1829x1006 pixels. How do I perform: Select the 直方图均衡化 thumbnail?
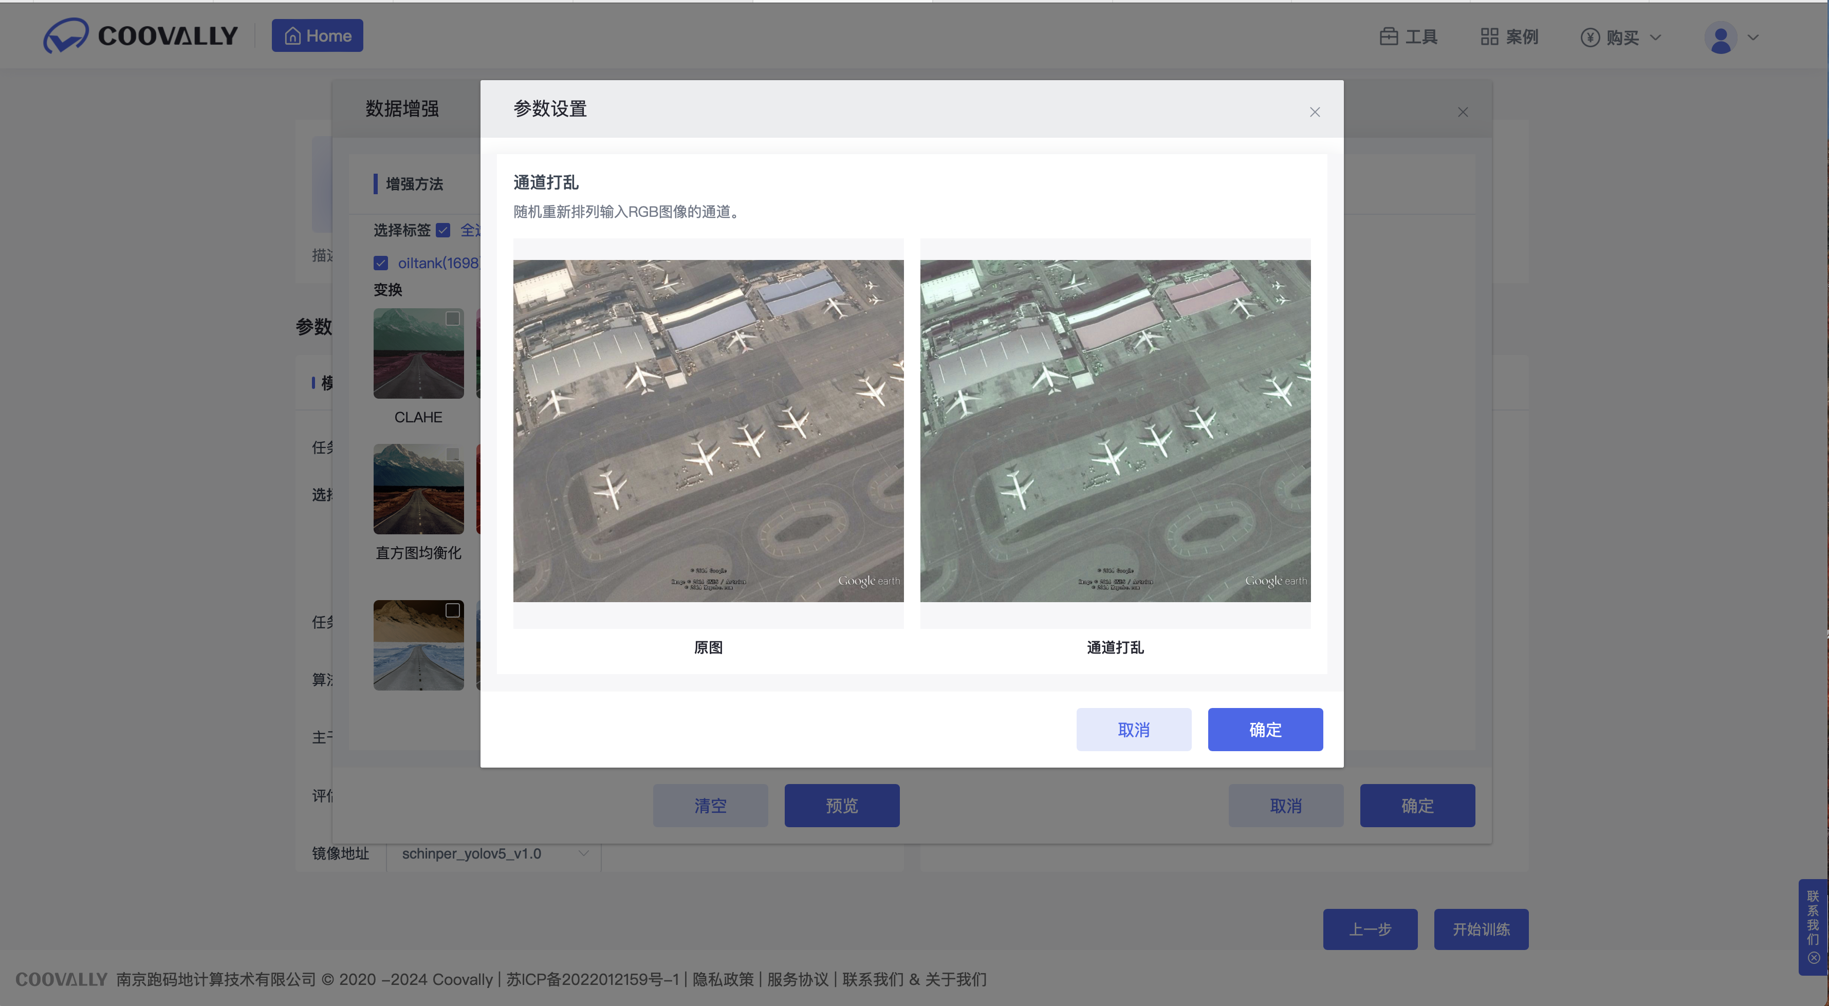pyautogui.click(x=418, y=489)
